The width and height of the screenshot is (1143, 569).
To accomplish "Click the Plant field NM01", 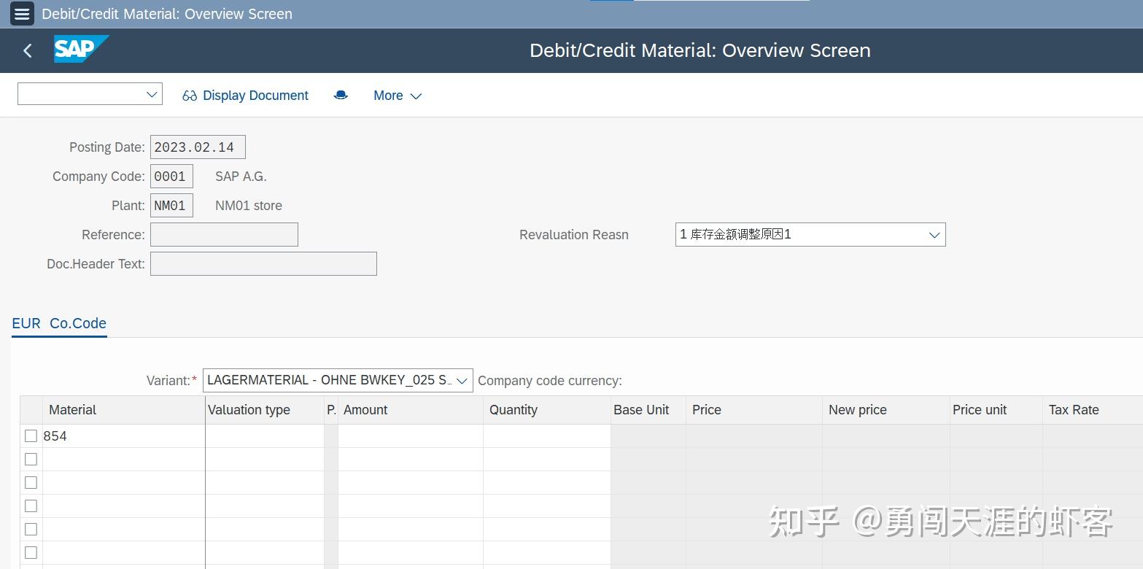I will 171,206.
